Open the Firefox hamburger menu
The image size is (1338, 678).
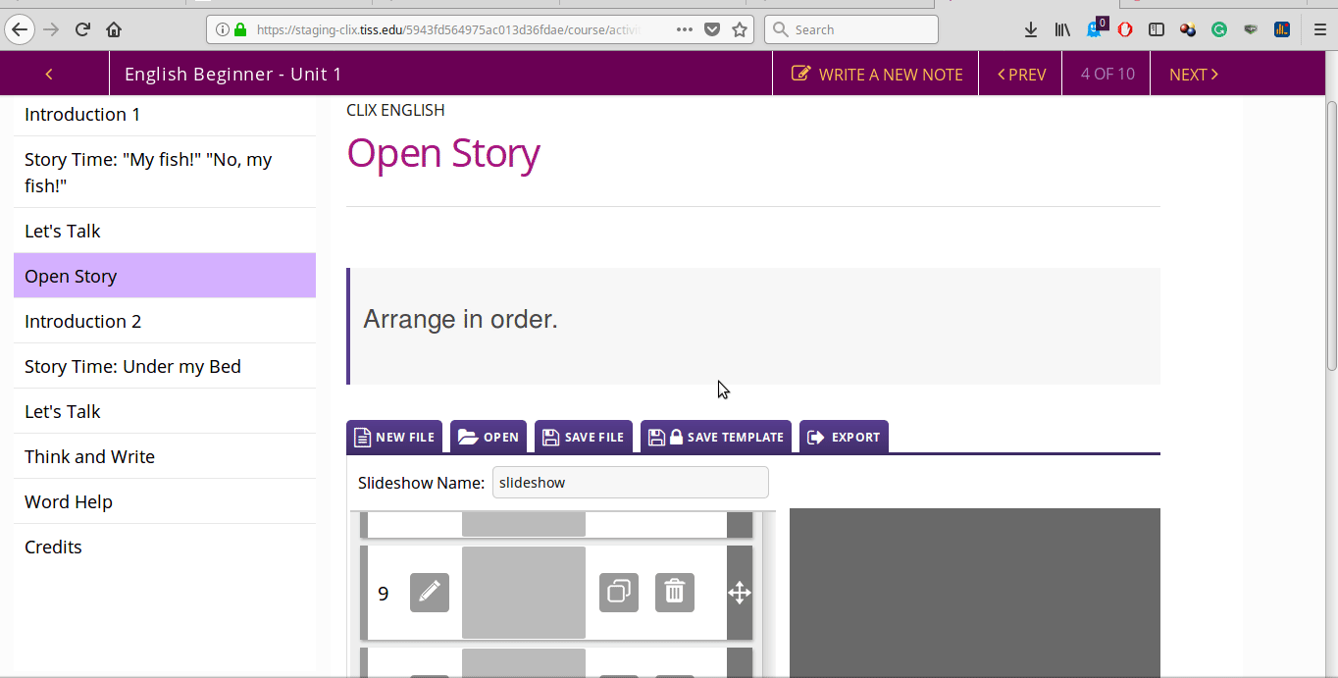click(x=1320, y=29)
